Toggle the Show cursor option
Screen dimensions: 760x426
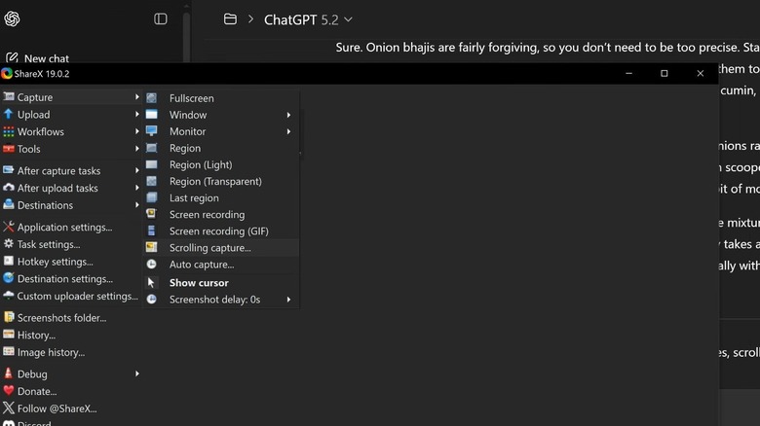click(199, 283)
